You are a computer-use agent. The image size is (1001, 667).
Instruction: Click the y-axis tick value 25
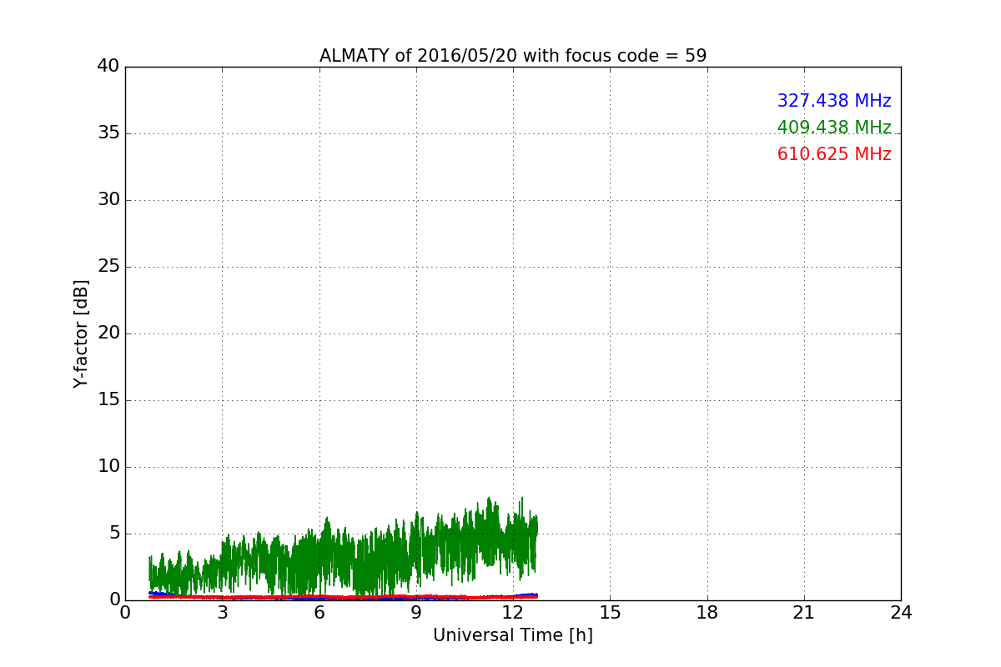tap(108, 267)
